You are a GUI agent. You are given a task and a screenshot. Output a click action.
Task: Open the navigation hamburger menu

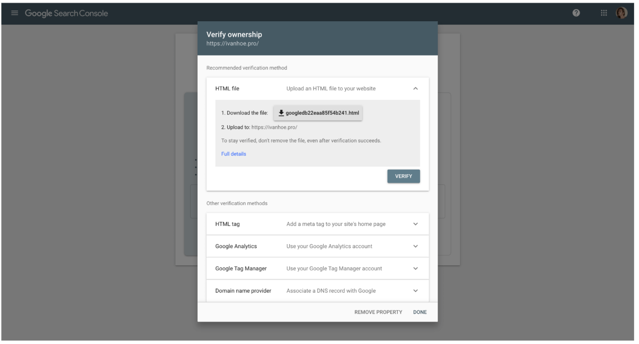pyautogui.click(x=15, y=12)
